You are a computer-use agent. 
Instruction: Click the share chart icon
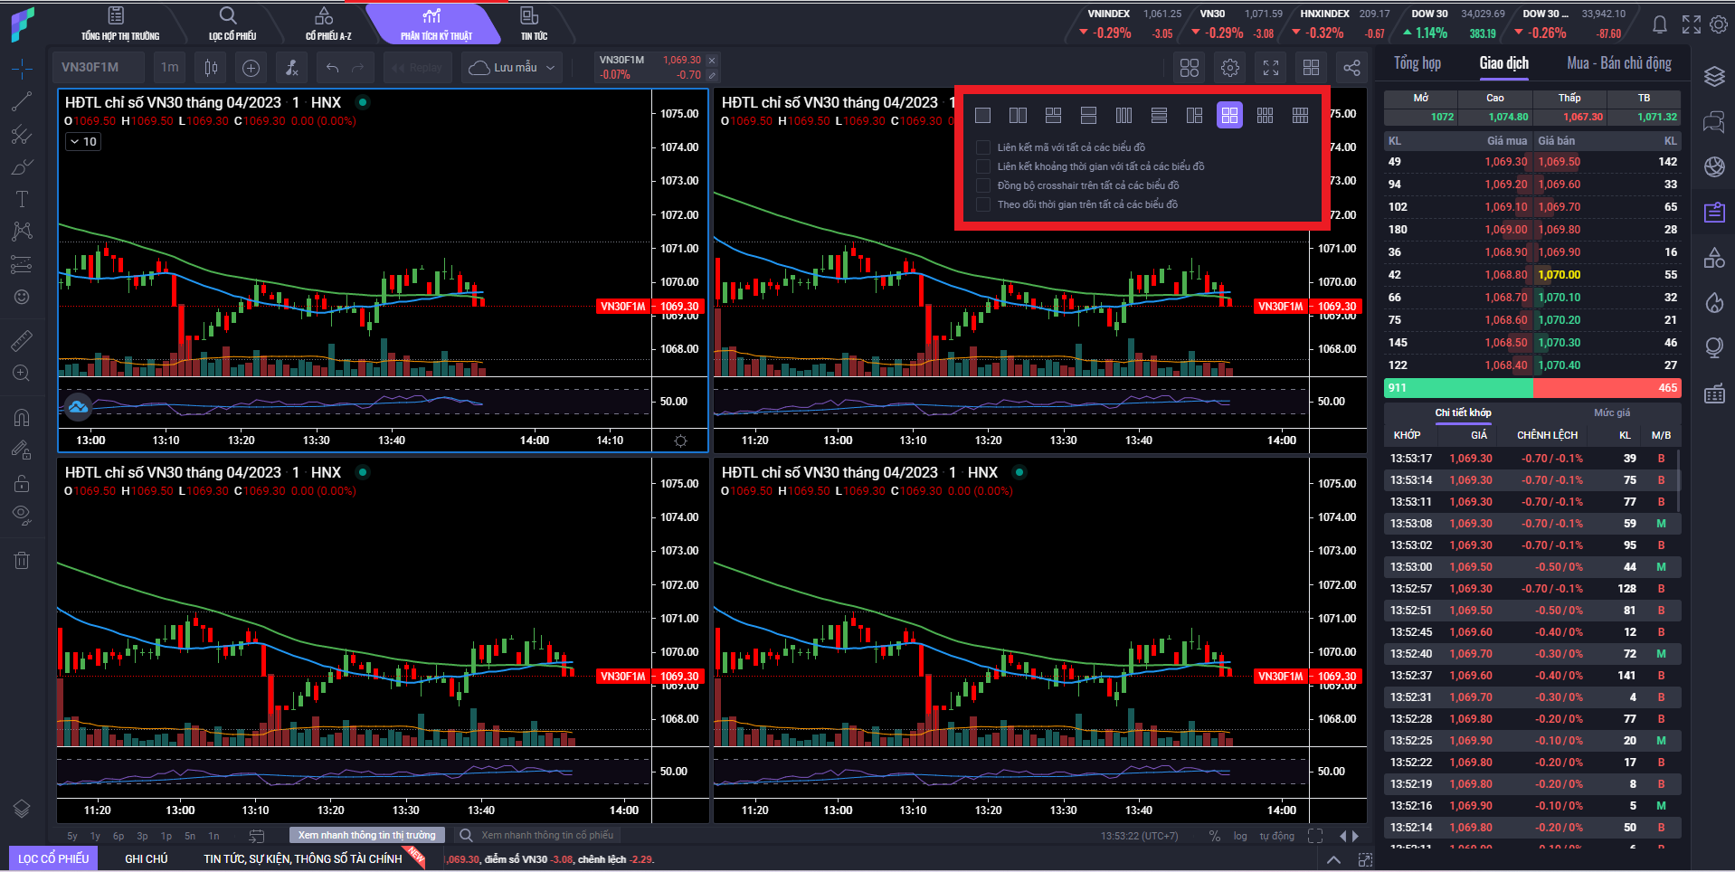click(1351, 68)
